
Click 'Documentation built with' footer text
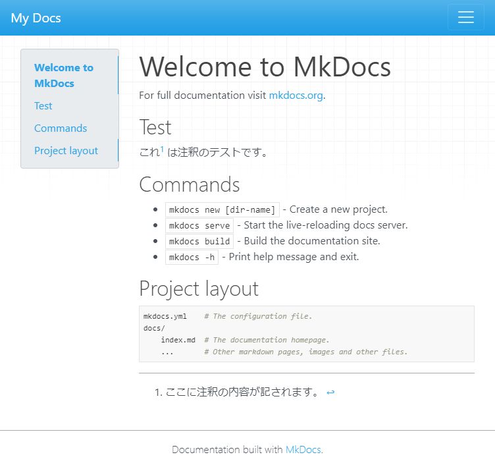[227, 449]
